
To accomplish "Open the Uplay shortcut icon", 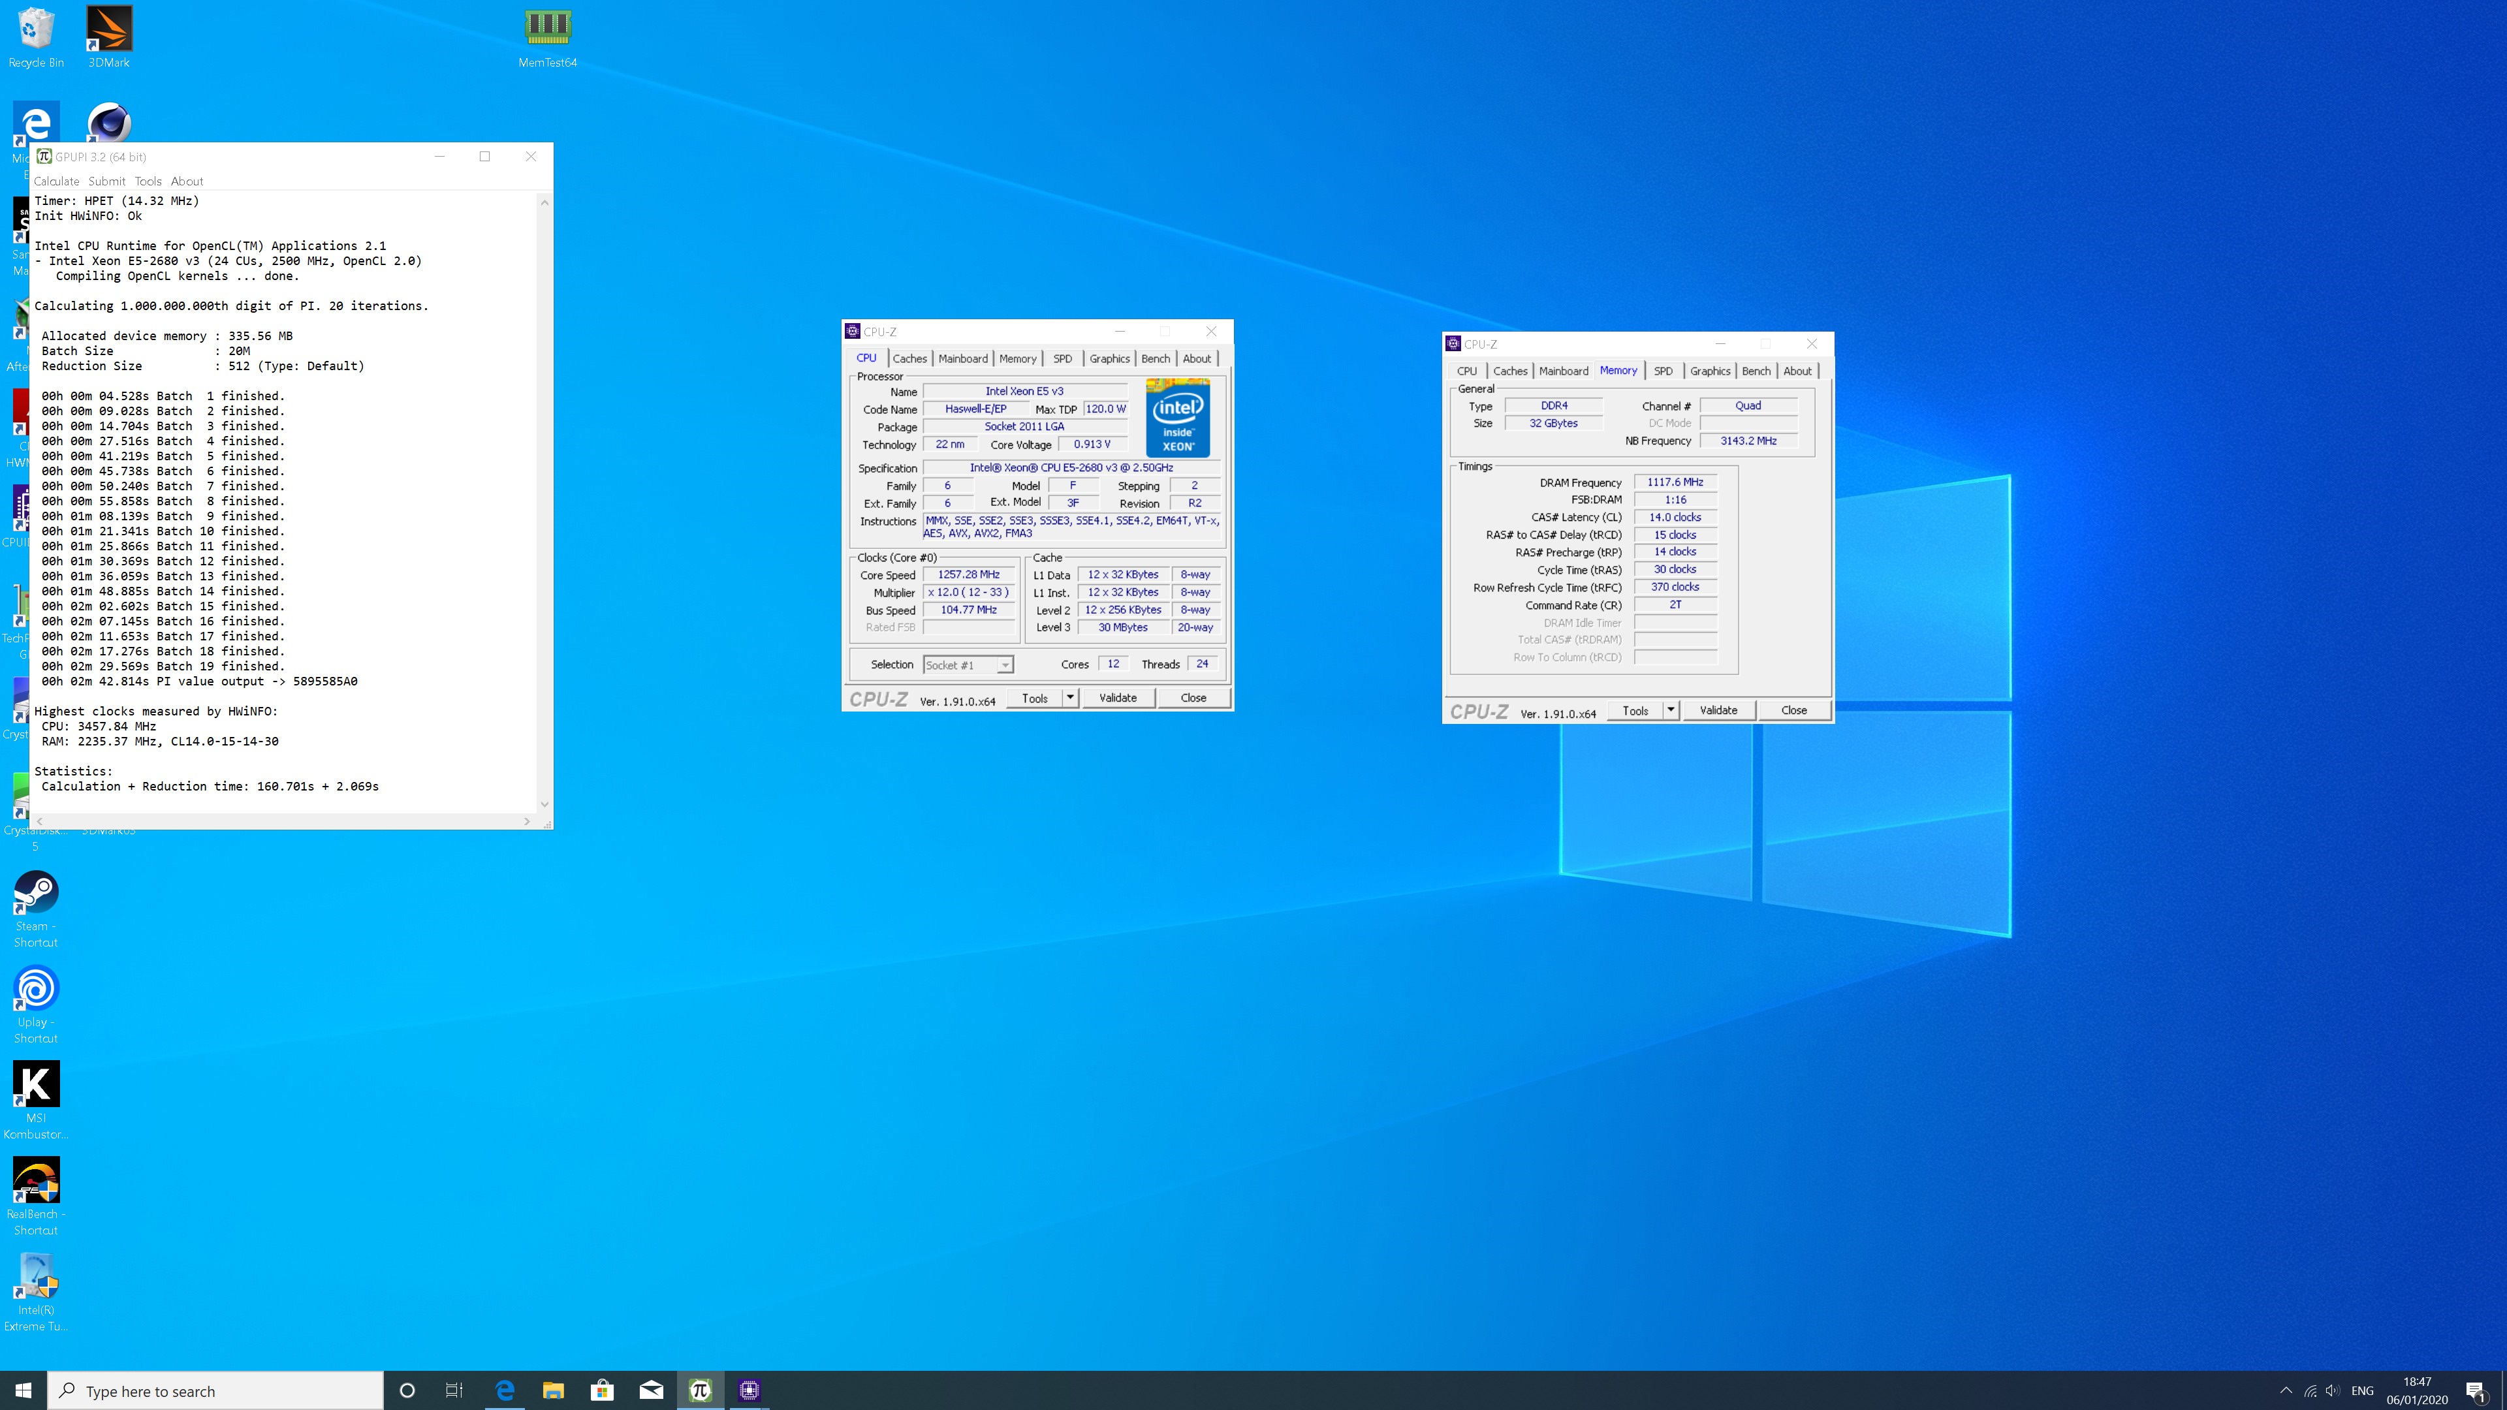I will (x=36, y=1004).
